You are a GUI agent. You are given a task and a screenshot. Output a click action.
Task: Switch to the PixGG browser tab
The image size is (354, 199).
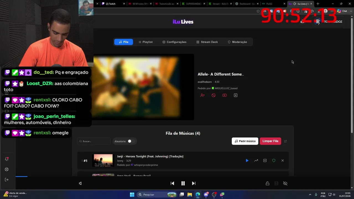[274, 4]
